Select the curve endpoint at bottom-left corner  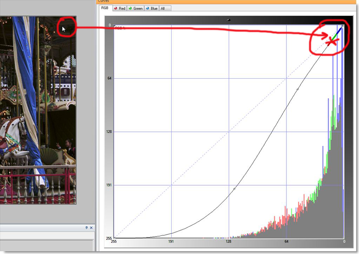114,238
